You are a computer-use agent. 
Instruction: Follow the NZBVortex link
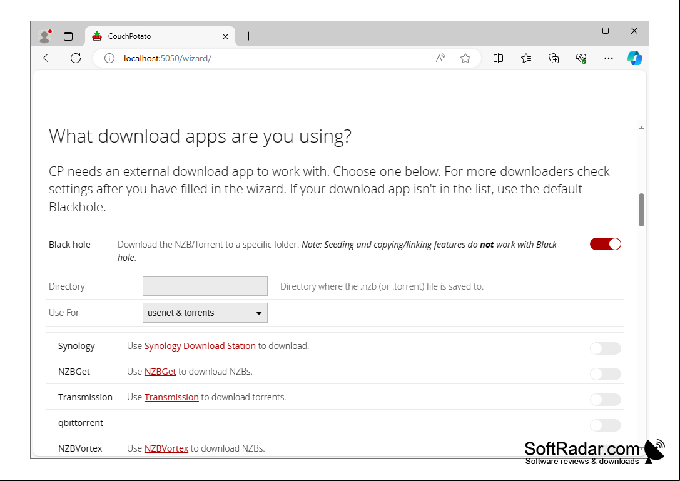(x=166, y=448)
